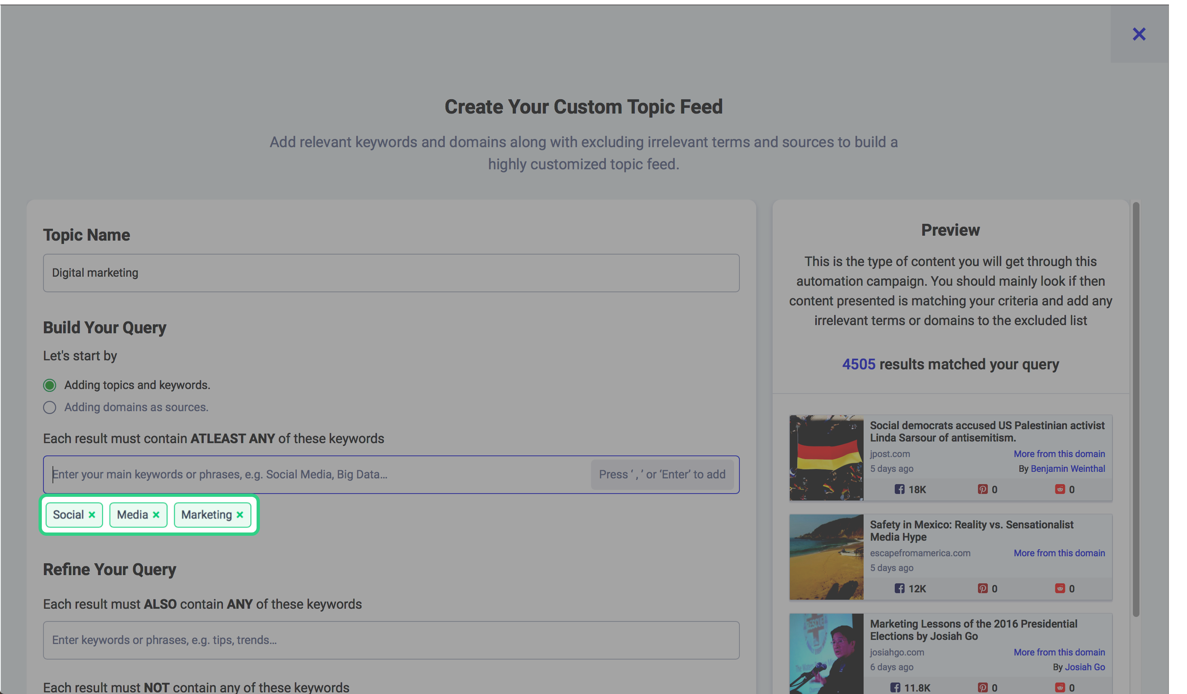Select Adding domains as sources option
This screenshot has width=1187, height=694.
[x=50, y=407]
